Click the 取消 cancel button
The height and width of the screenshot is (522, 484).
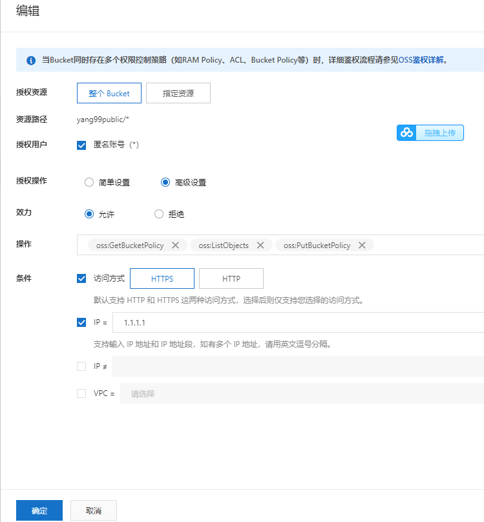point(94,510)
